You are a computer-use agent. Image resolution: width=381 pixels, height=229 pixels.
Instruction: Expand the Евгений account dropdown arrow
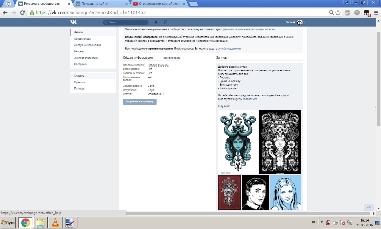[305, 22]
